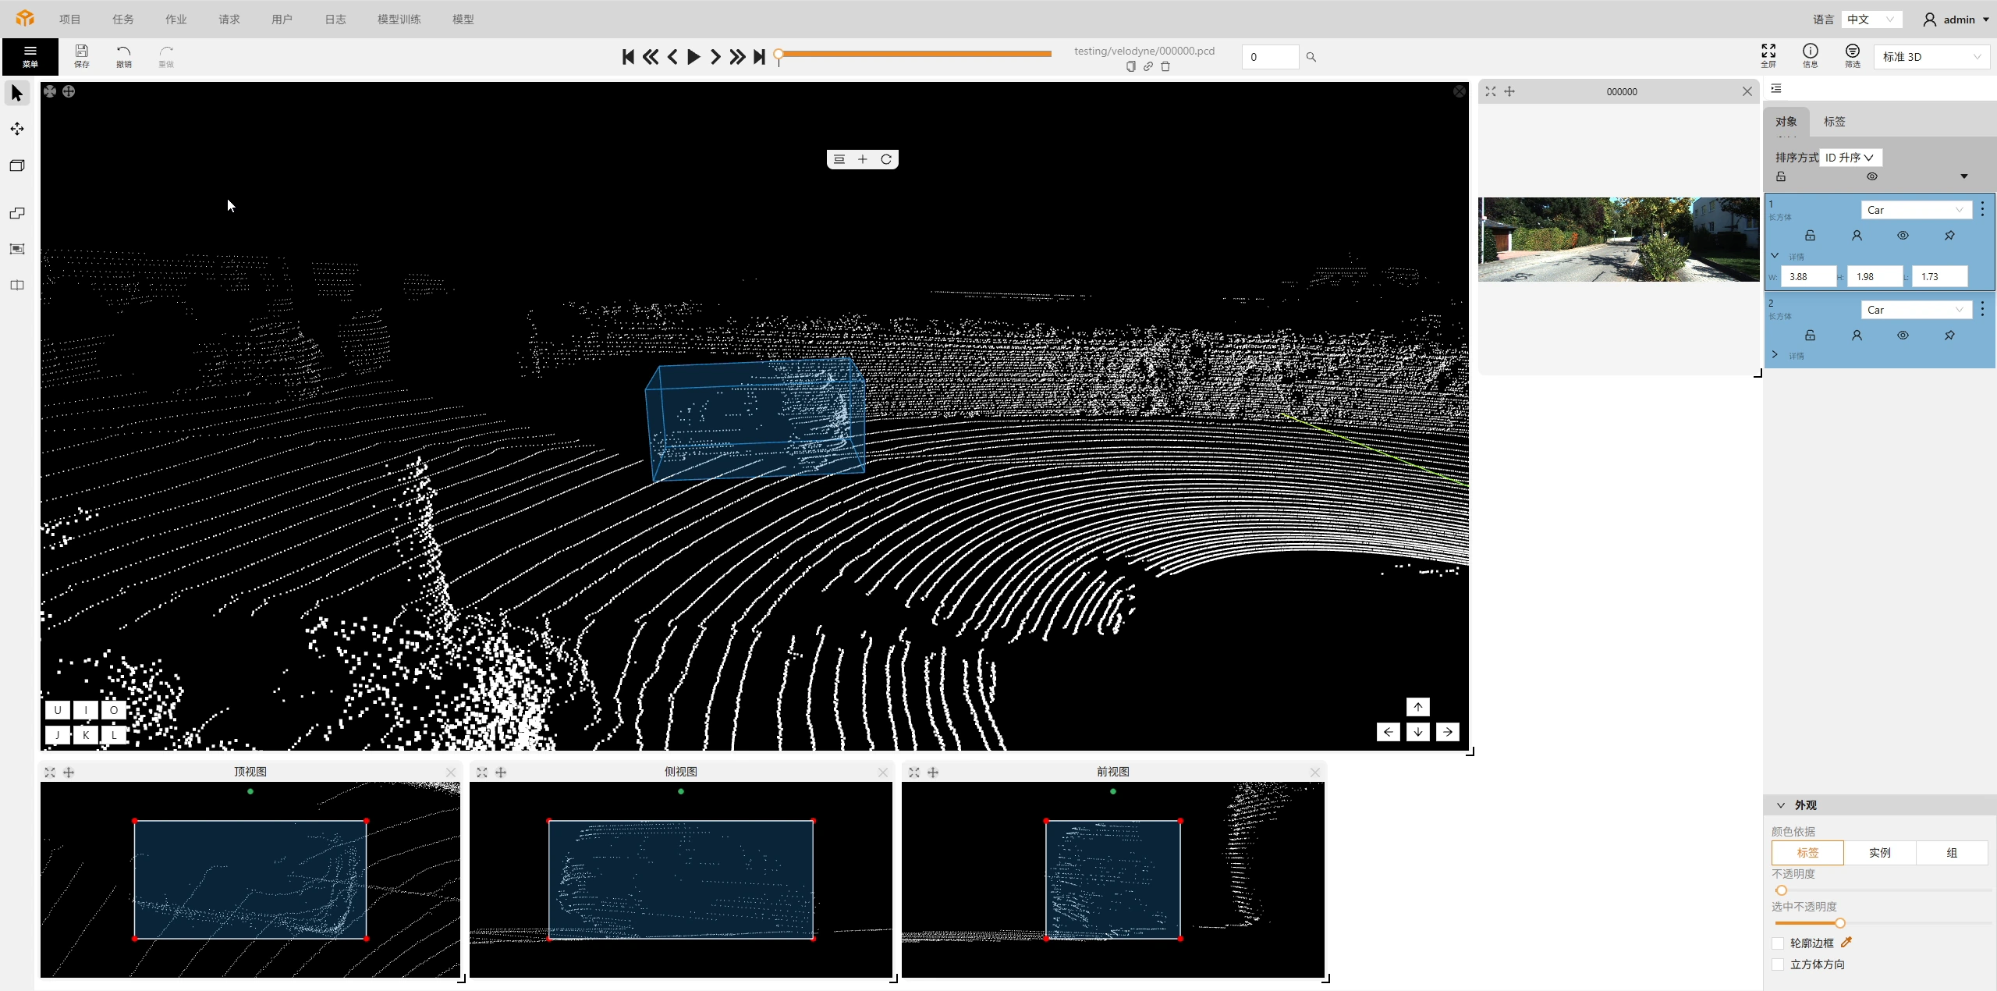Copy the file name icon
This screenshot has height=991, width=1997.
[1131, 66]
